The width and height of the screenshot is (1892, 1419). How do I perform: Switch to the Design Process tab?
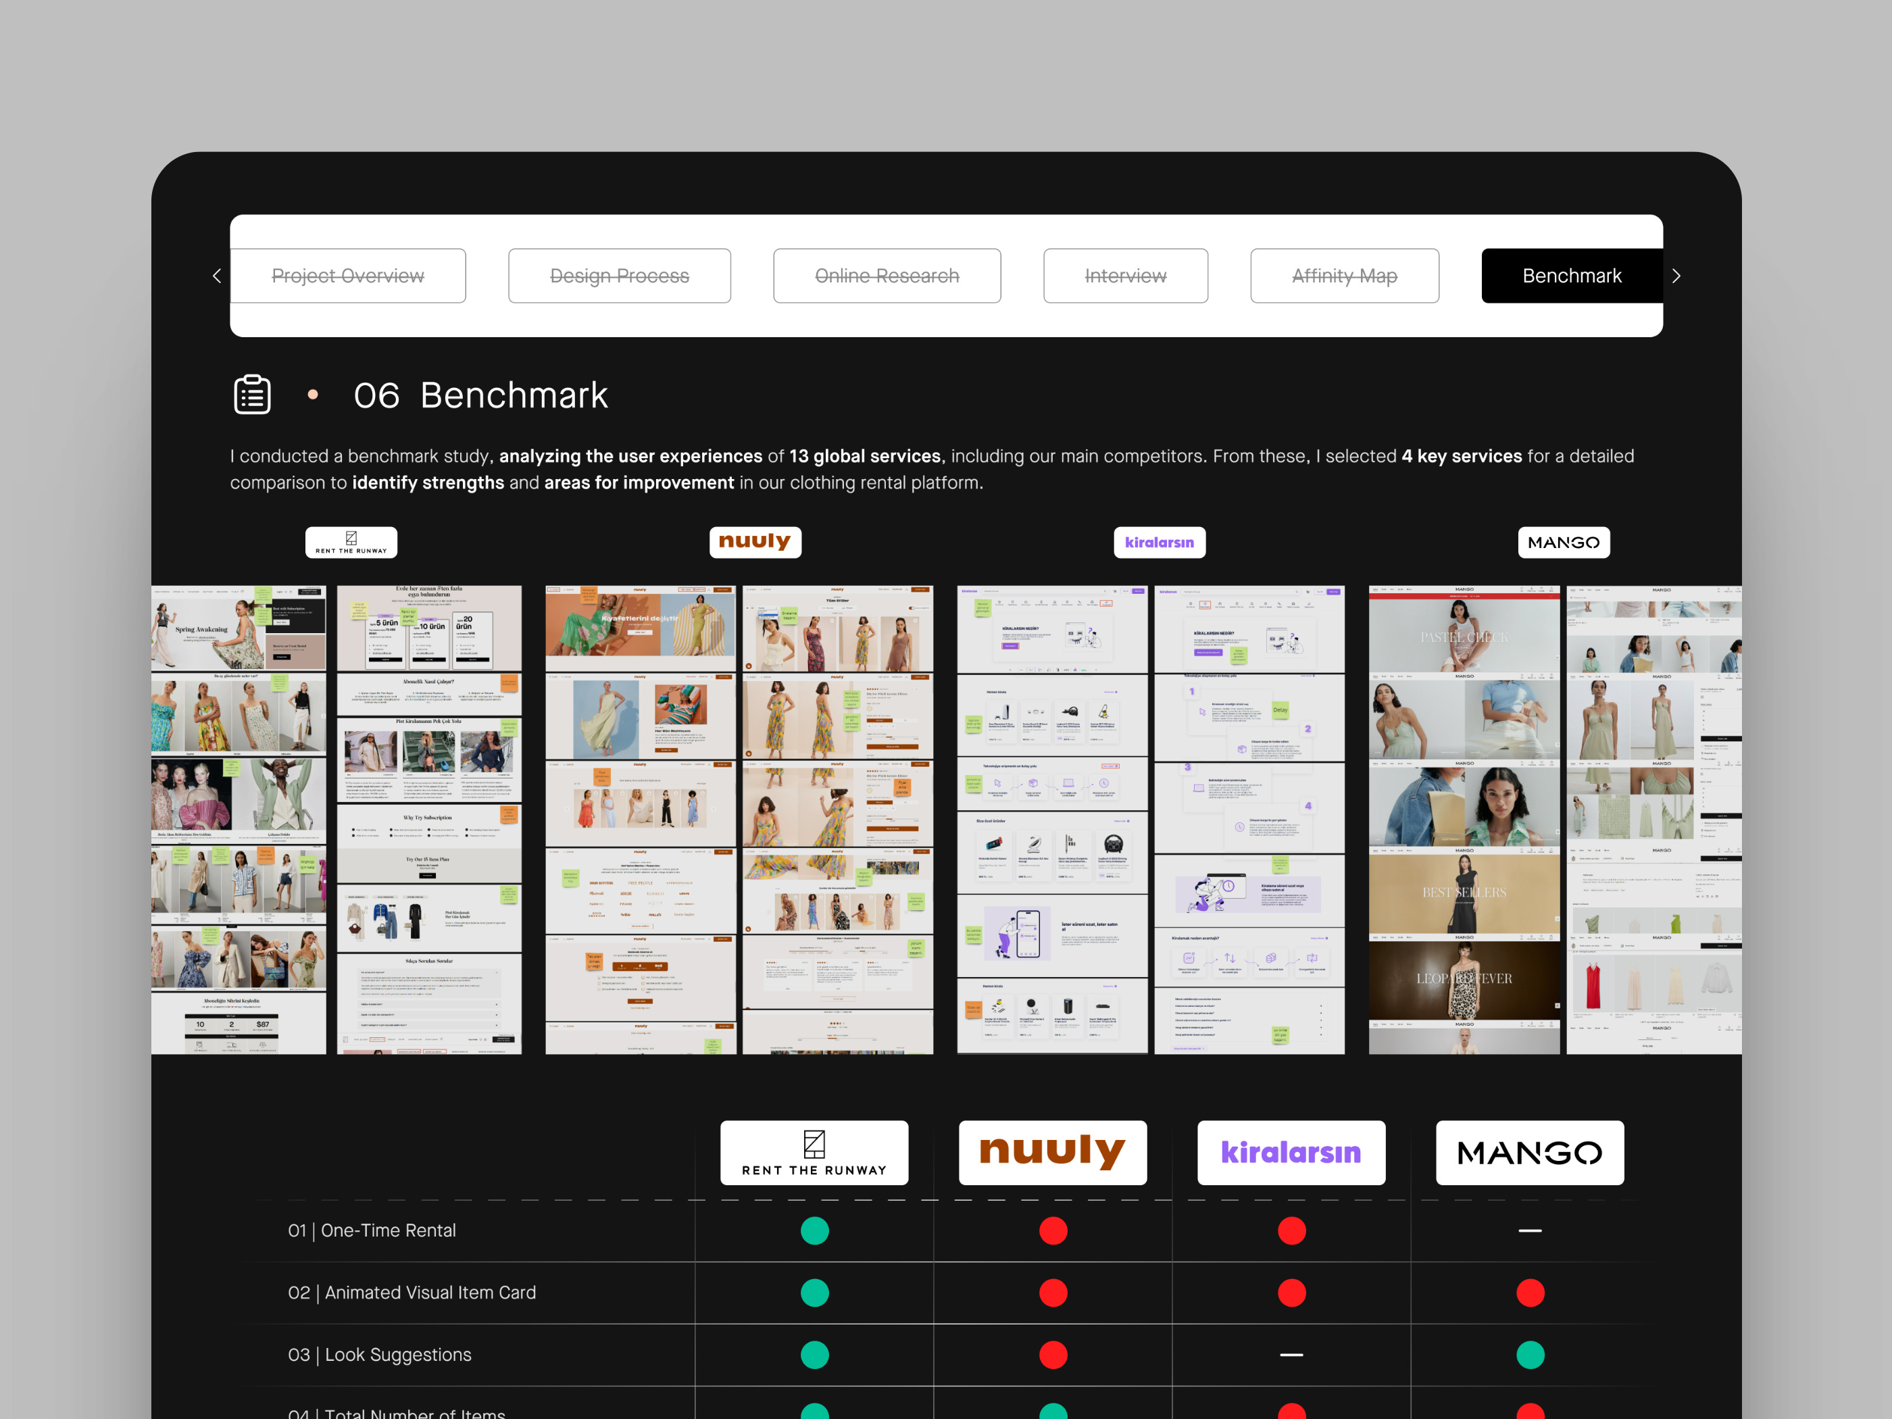[x=619, y=276]
